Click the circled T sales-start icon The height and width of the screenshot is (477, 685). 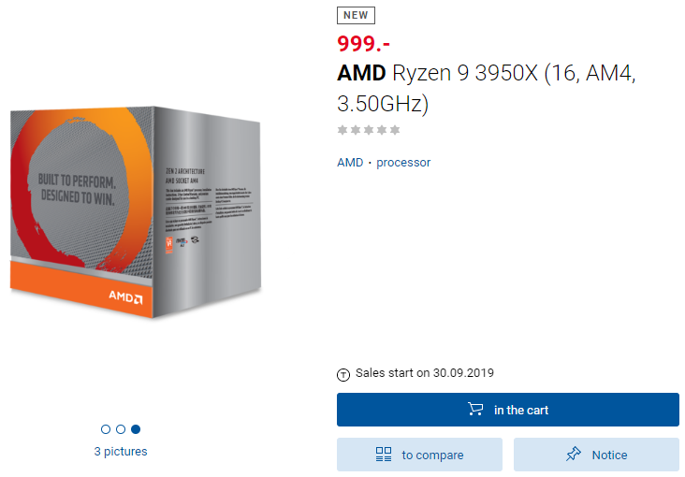[x=343, y=374]
